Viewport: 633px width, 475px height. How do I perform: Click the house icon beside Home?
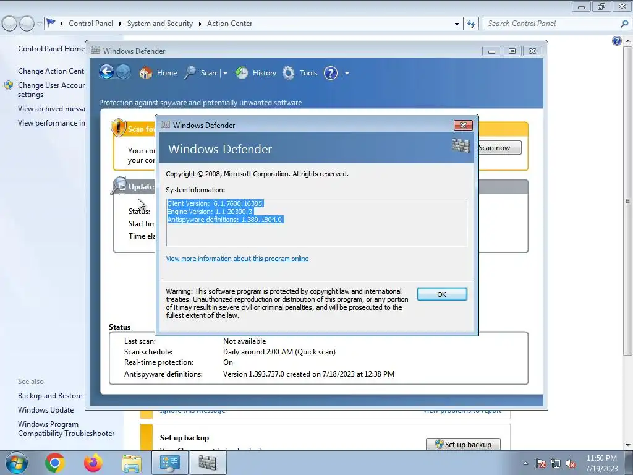[x=146, y=73]
